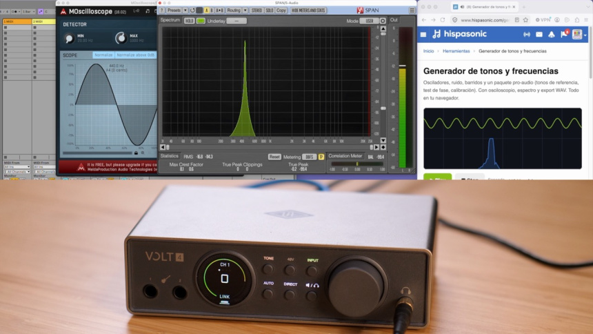Viewport: 593px width, 334px height.
Task: Click the MOscilloscope MIN frequency knob
Action: tap(69, 38)
